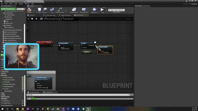This screenshot has height=111, width=198.
Task: Open Play options dropdown arrow
Action: point(107,10)
